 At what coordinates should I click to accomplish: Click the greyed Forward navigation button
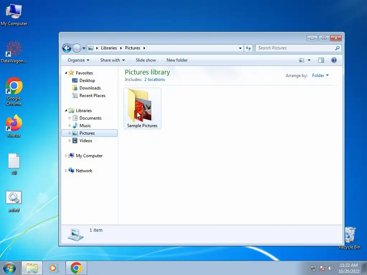point(77,48)
